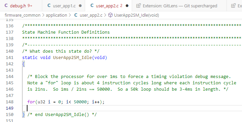
Task: Click the C icon on user_app2.c tab
Action: [x=92, y=6]
